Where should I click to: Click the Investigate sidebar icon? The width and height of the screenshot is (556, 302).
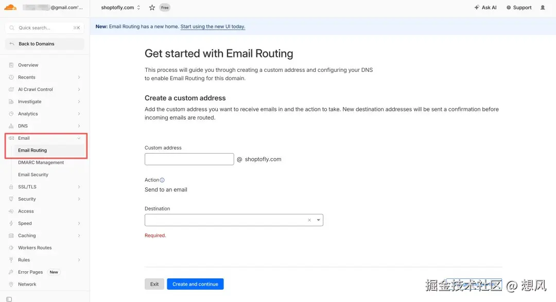(x=11, y=102)
